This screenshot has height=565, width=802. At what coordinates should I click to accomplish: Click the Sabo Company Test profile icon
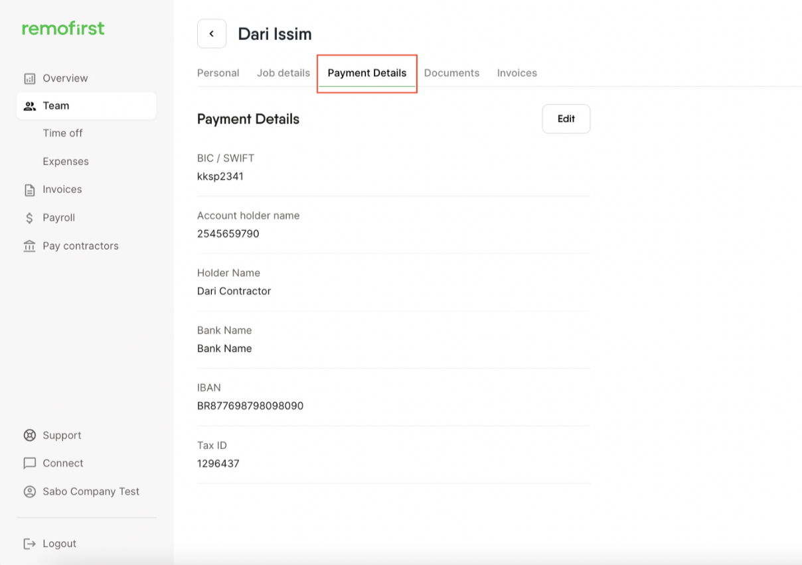29,492
